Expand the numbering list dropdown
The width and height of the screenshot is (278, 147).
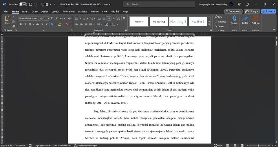coord(87,18)
